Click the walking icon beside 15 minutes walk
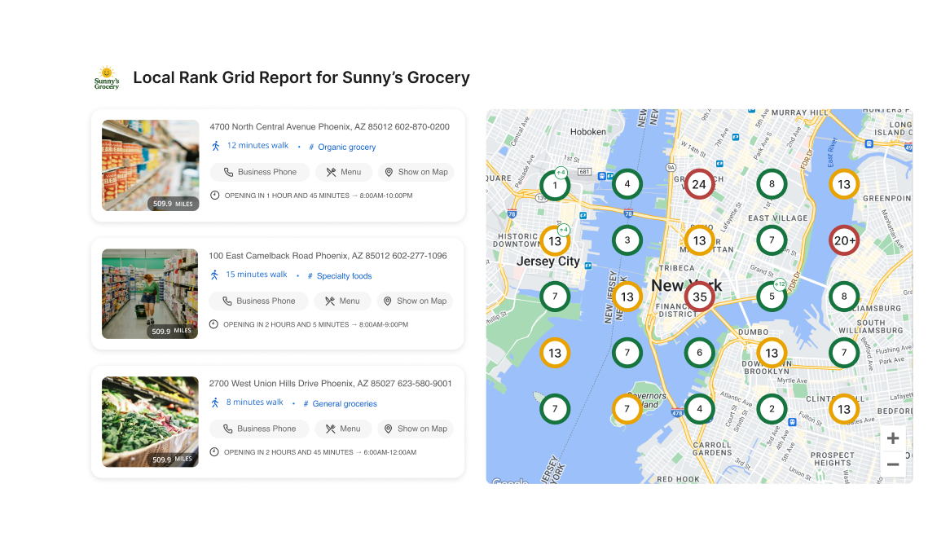The image size is (950, 541). tap(213, 275)
